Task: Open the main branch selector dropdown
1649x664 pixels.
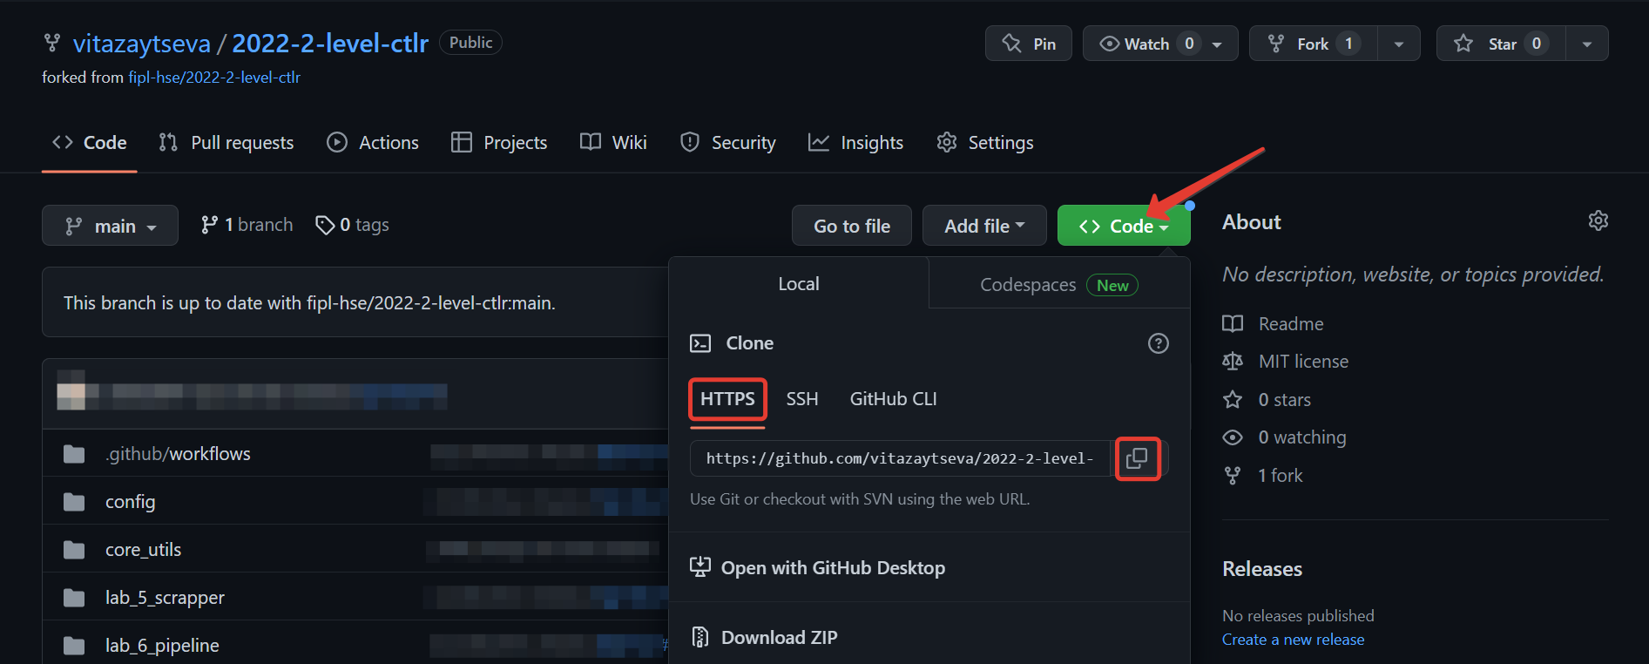Action: coord(111,226)
